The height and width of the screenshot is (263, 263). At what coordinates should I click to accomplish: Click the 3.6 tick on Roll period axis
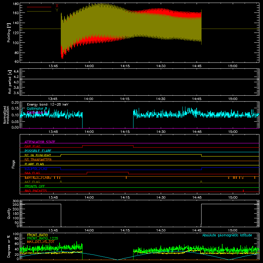[x=16, y=93]
